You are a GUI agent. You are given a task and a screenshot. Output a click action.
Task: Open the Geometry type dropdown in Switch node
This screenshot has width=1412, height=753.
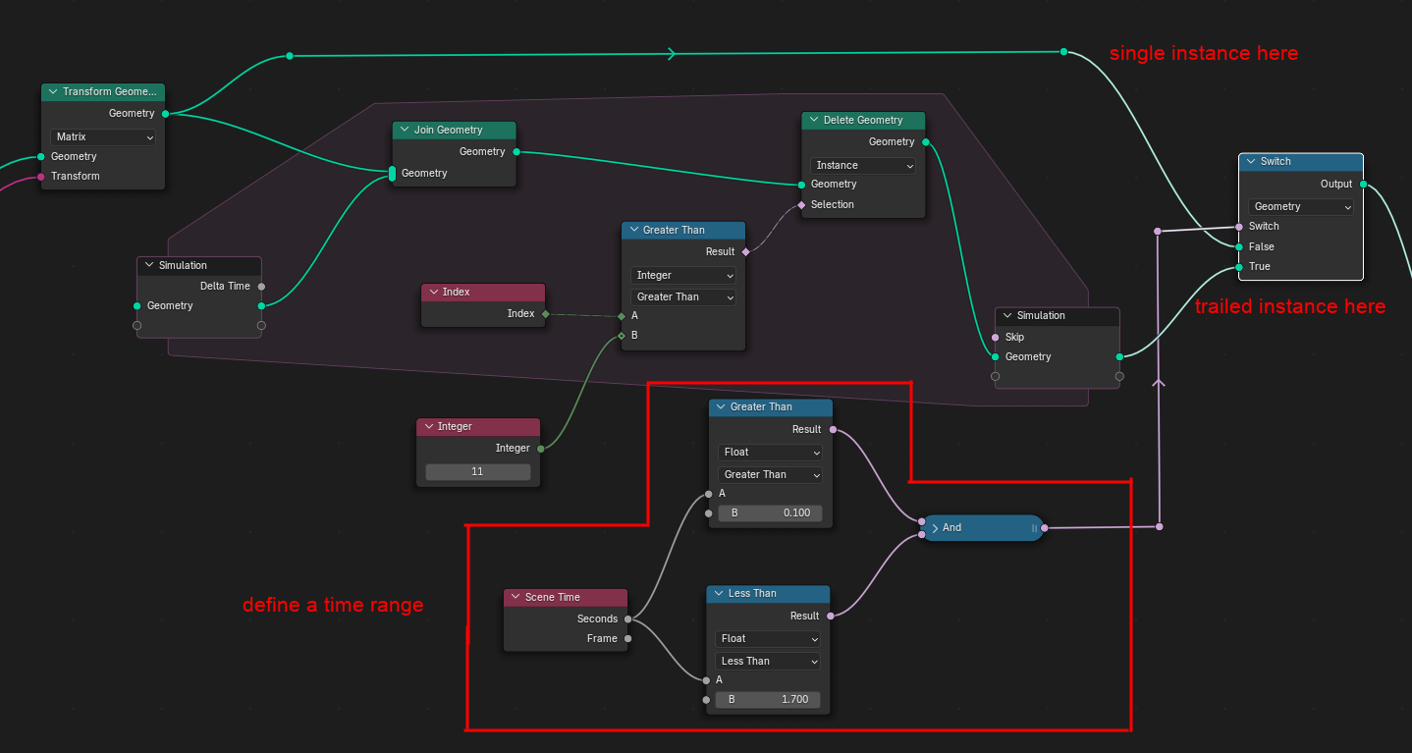(x=1301, y=206)
